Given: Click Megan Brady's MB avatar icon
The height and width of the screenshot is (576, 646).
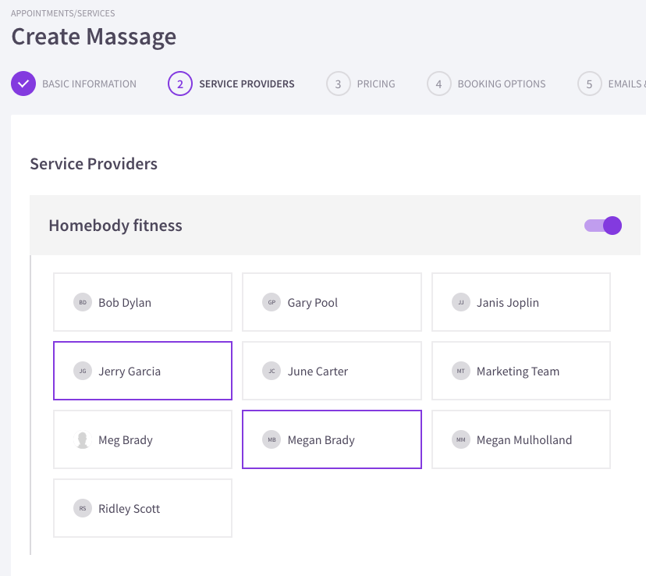Looking at the screenshot, I should (272, 439).
